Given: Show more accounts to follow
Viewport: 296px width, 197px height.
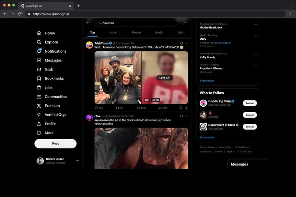Looking at the screenshot, I should 207,138.
